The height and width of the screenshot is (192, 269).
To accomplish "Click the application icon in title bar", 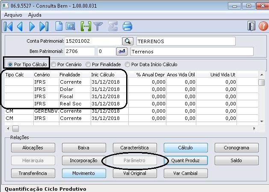I will click(x=5, y=6).
